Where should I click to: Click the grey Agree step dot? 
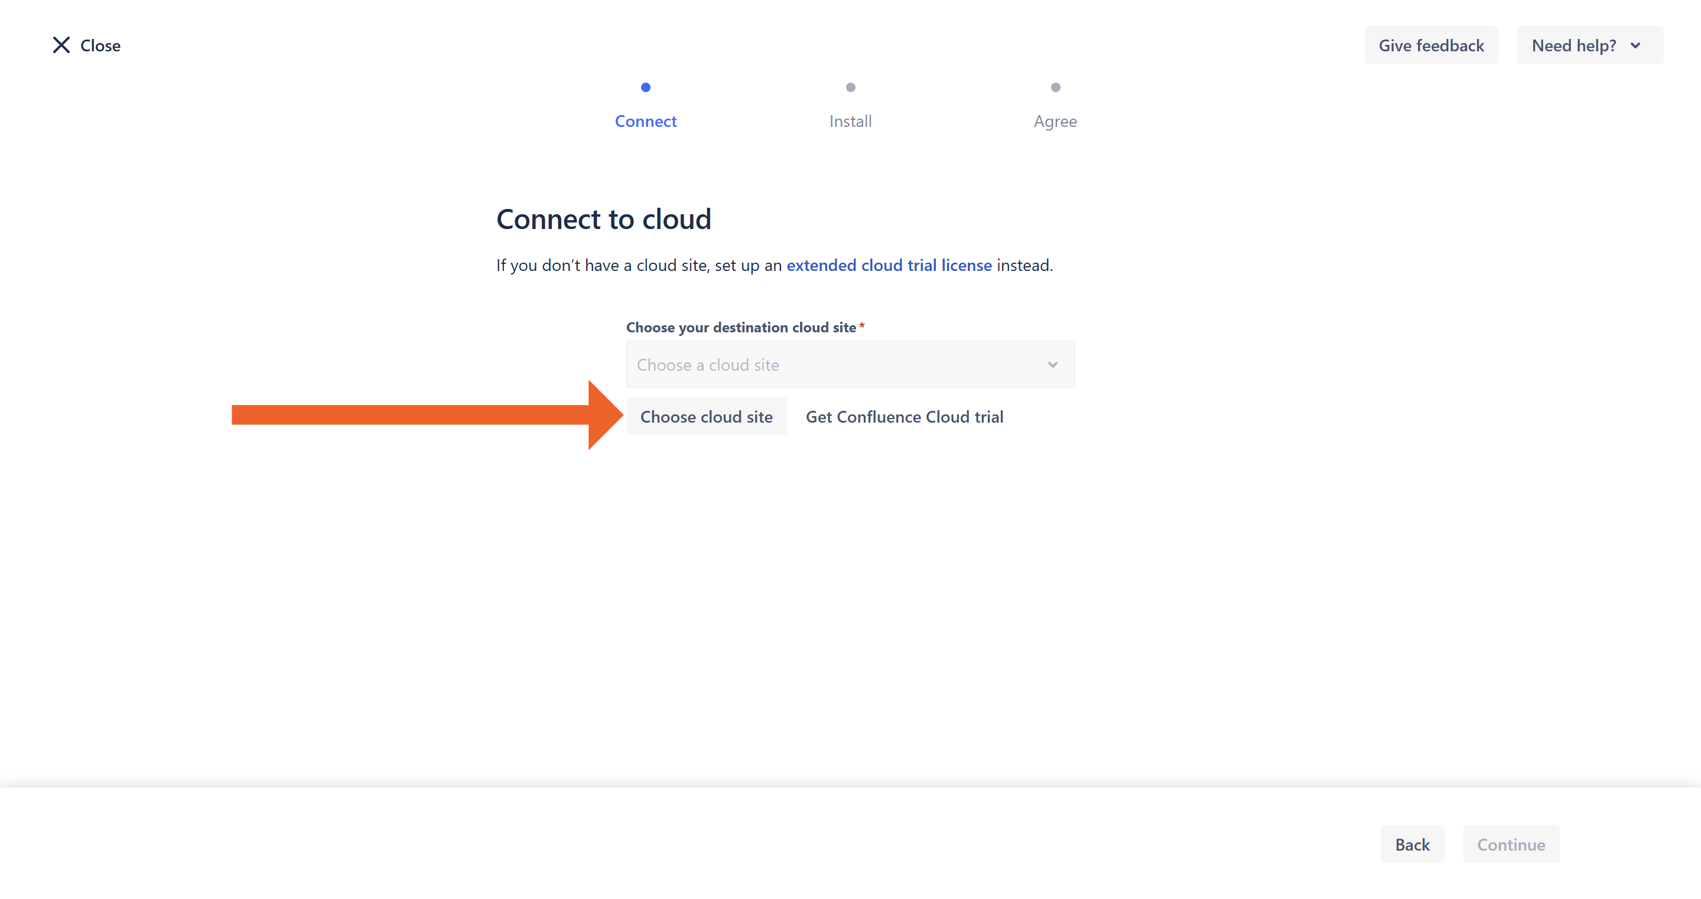1055,87
